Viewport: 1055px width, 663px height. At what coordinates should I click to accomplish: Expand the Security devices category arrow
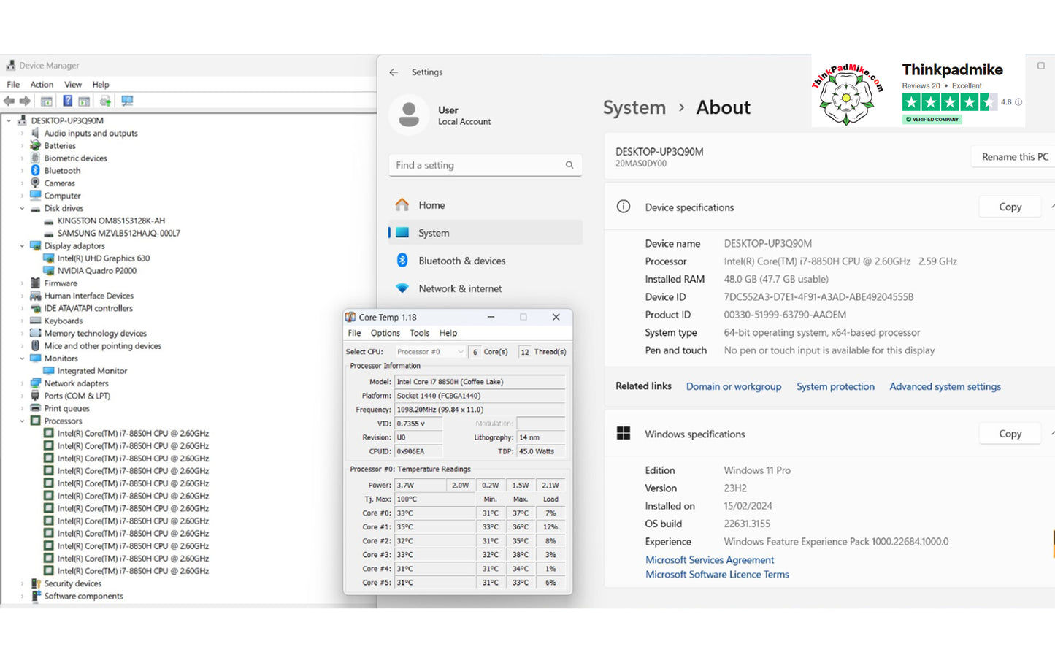22,583
